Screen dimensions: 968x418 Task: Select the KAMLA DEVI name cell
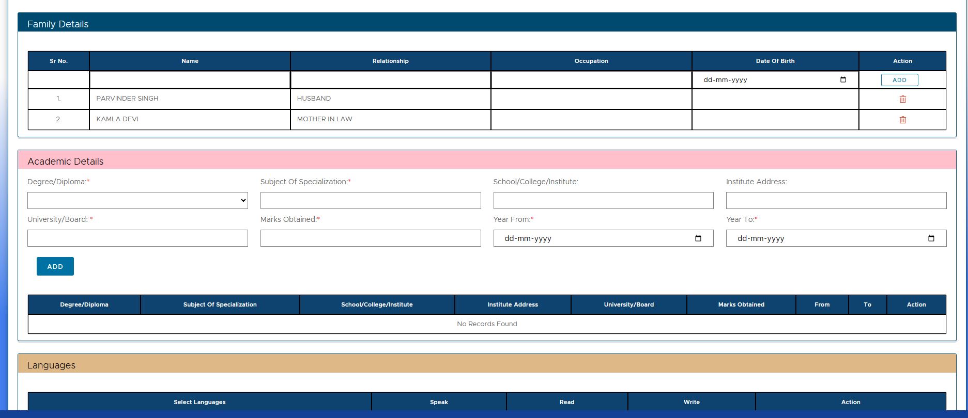[190, 119]
